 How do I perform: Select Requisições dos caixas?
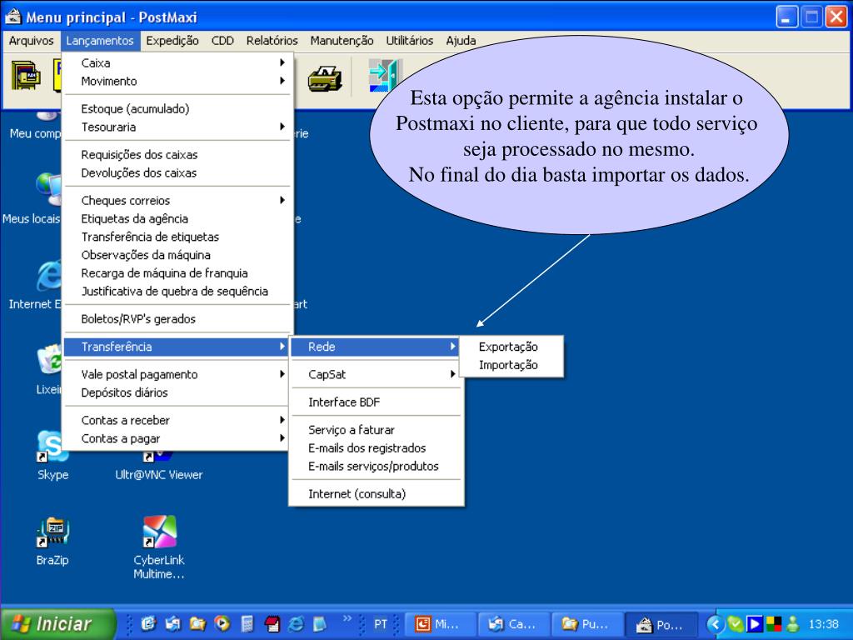point(177,154)
